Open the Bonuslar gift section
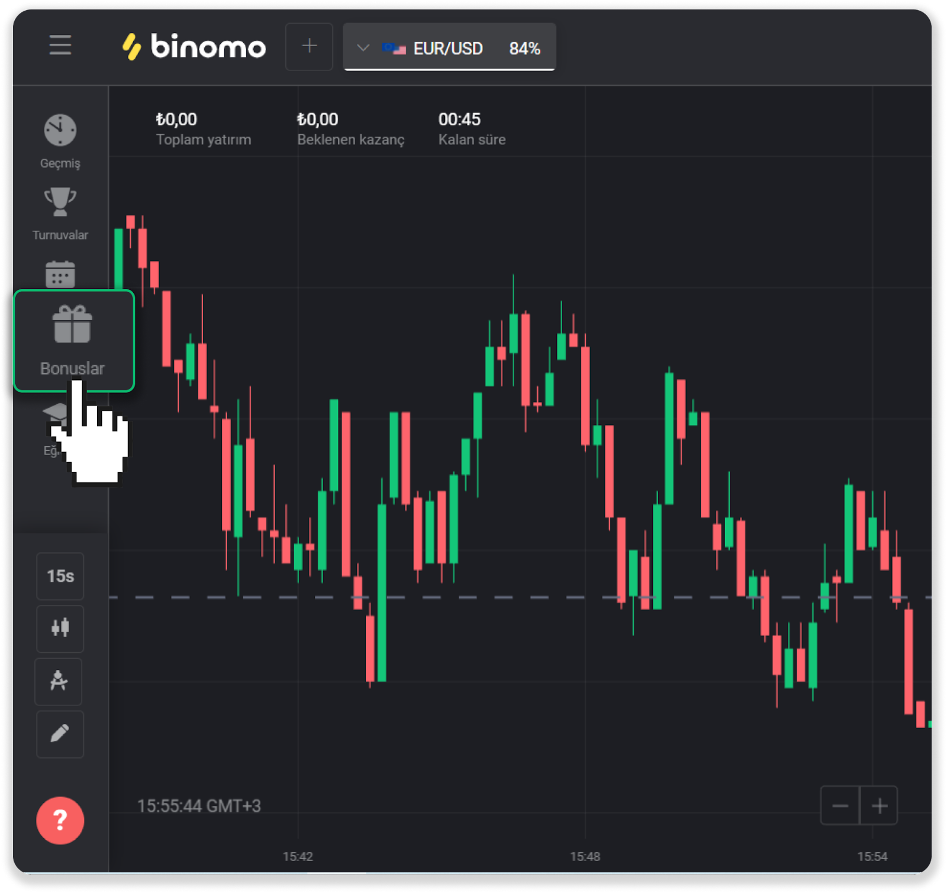This screenshot has height=893, width=947. pos(73,341)
